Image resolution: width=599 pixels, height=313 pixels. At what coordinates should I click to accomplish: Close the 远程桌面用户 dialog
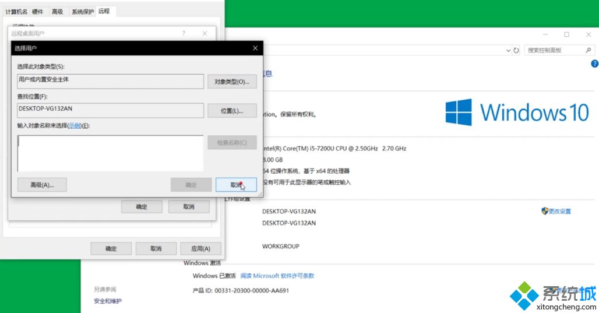[x=205, y=34]
